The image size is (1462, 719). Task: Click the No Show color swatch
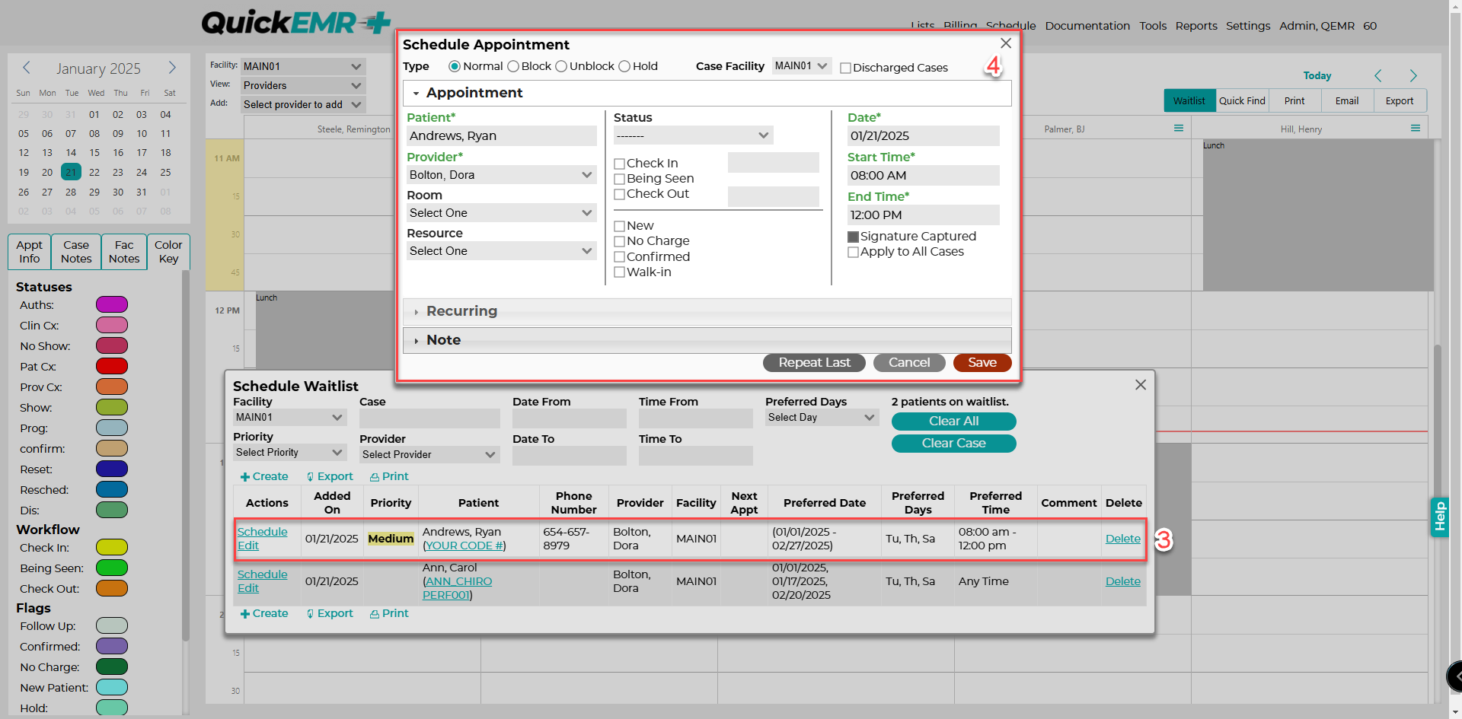(111, 346)
